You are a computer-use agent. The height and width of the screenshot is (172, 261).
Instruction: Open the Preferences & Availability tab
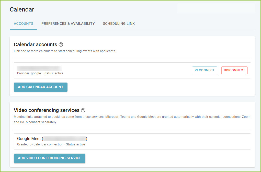tap(68, 24)
